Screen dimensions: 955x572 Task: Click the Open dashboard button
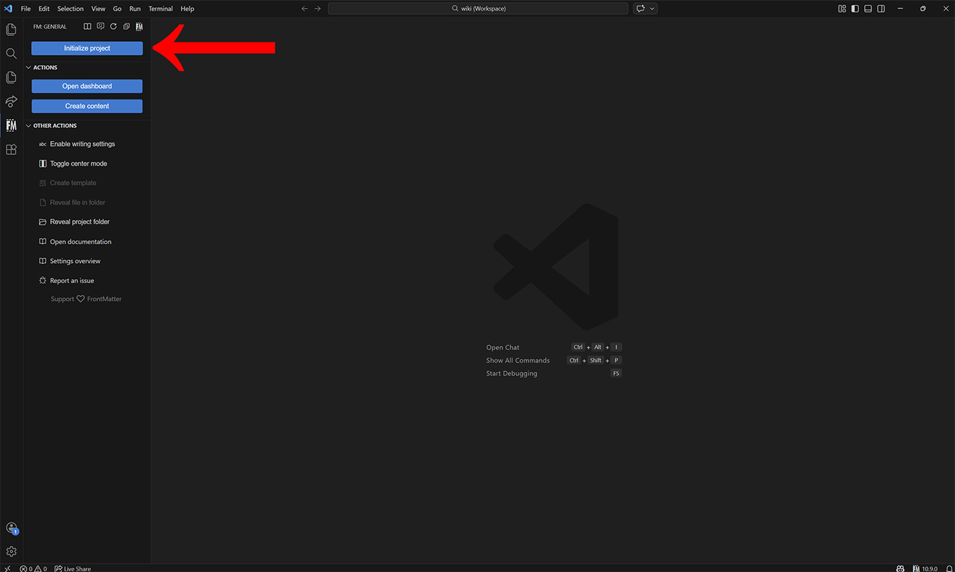[87, 86]
